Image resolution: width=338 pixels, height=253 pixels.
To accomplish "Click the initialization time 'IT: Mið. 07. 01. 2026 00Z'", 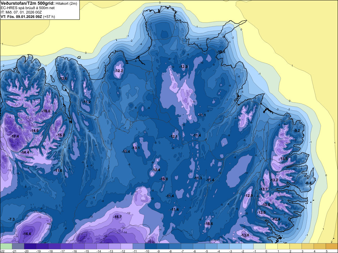I will point(21,12).
